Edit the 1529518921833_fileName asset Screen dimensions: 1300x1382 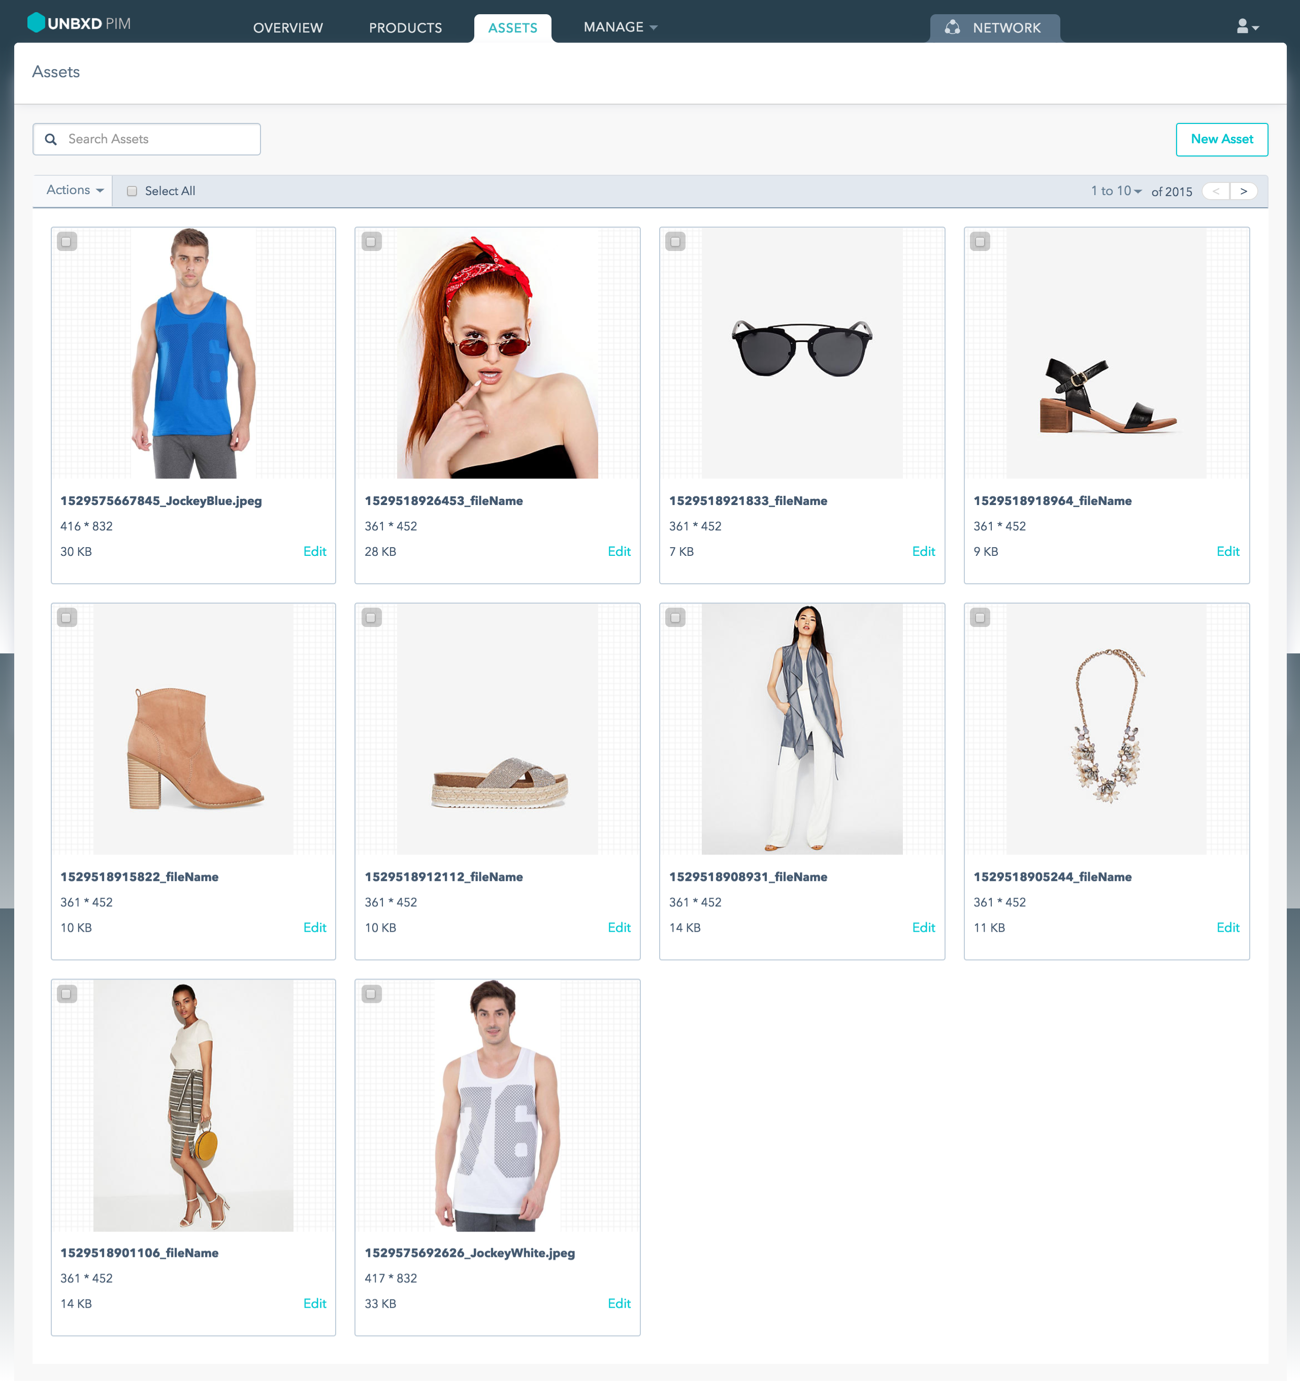[x=923, y=551]
